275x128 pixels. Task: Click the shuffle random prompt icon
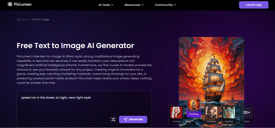tap(113, 120)
